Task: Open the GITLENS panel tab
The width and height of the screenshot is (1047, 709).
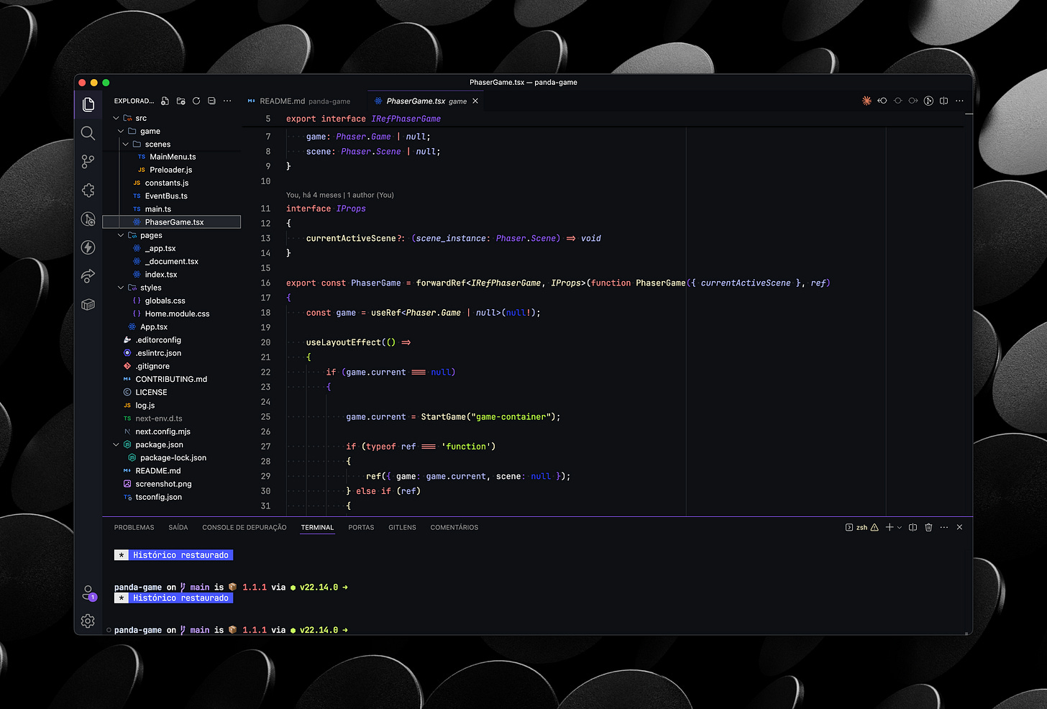Action: [402, 527]
